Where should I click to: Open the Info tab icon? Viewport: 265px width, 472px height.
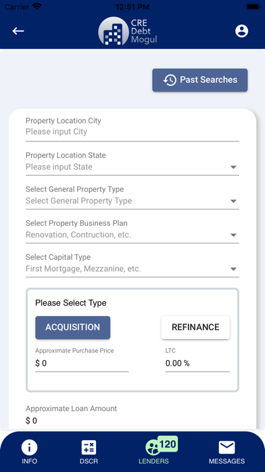click(x=30, y=448)
